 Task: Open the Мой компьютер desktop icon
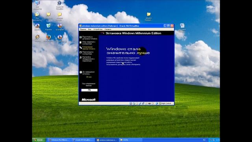tap(37, 5)
